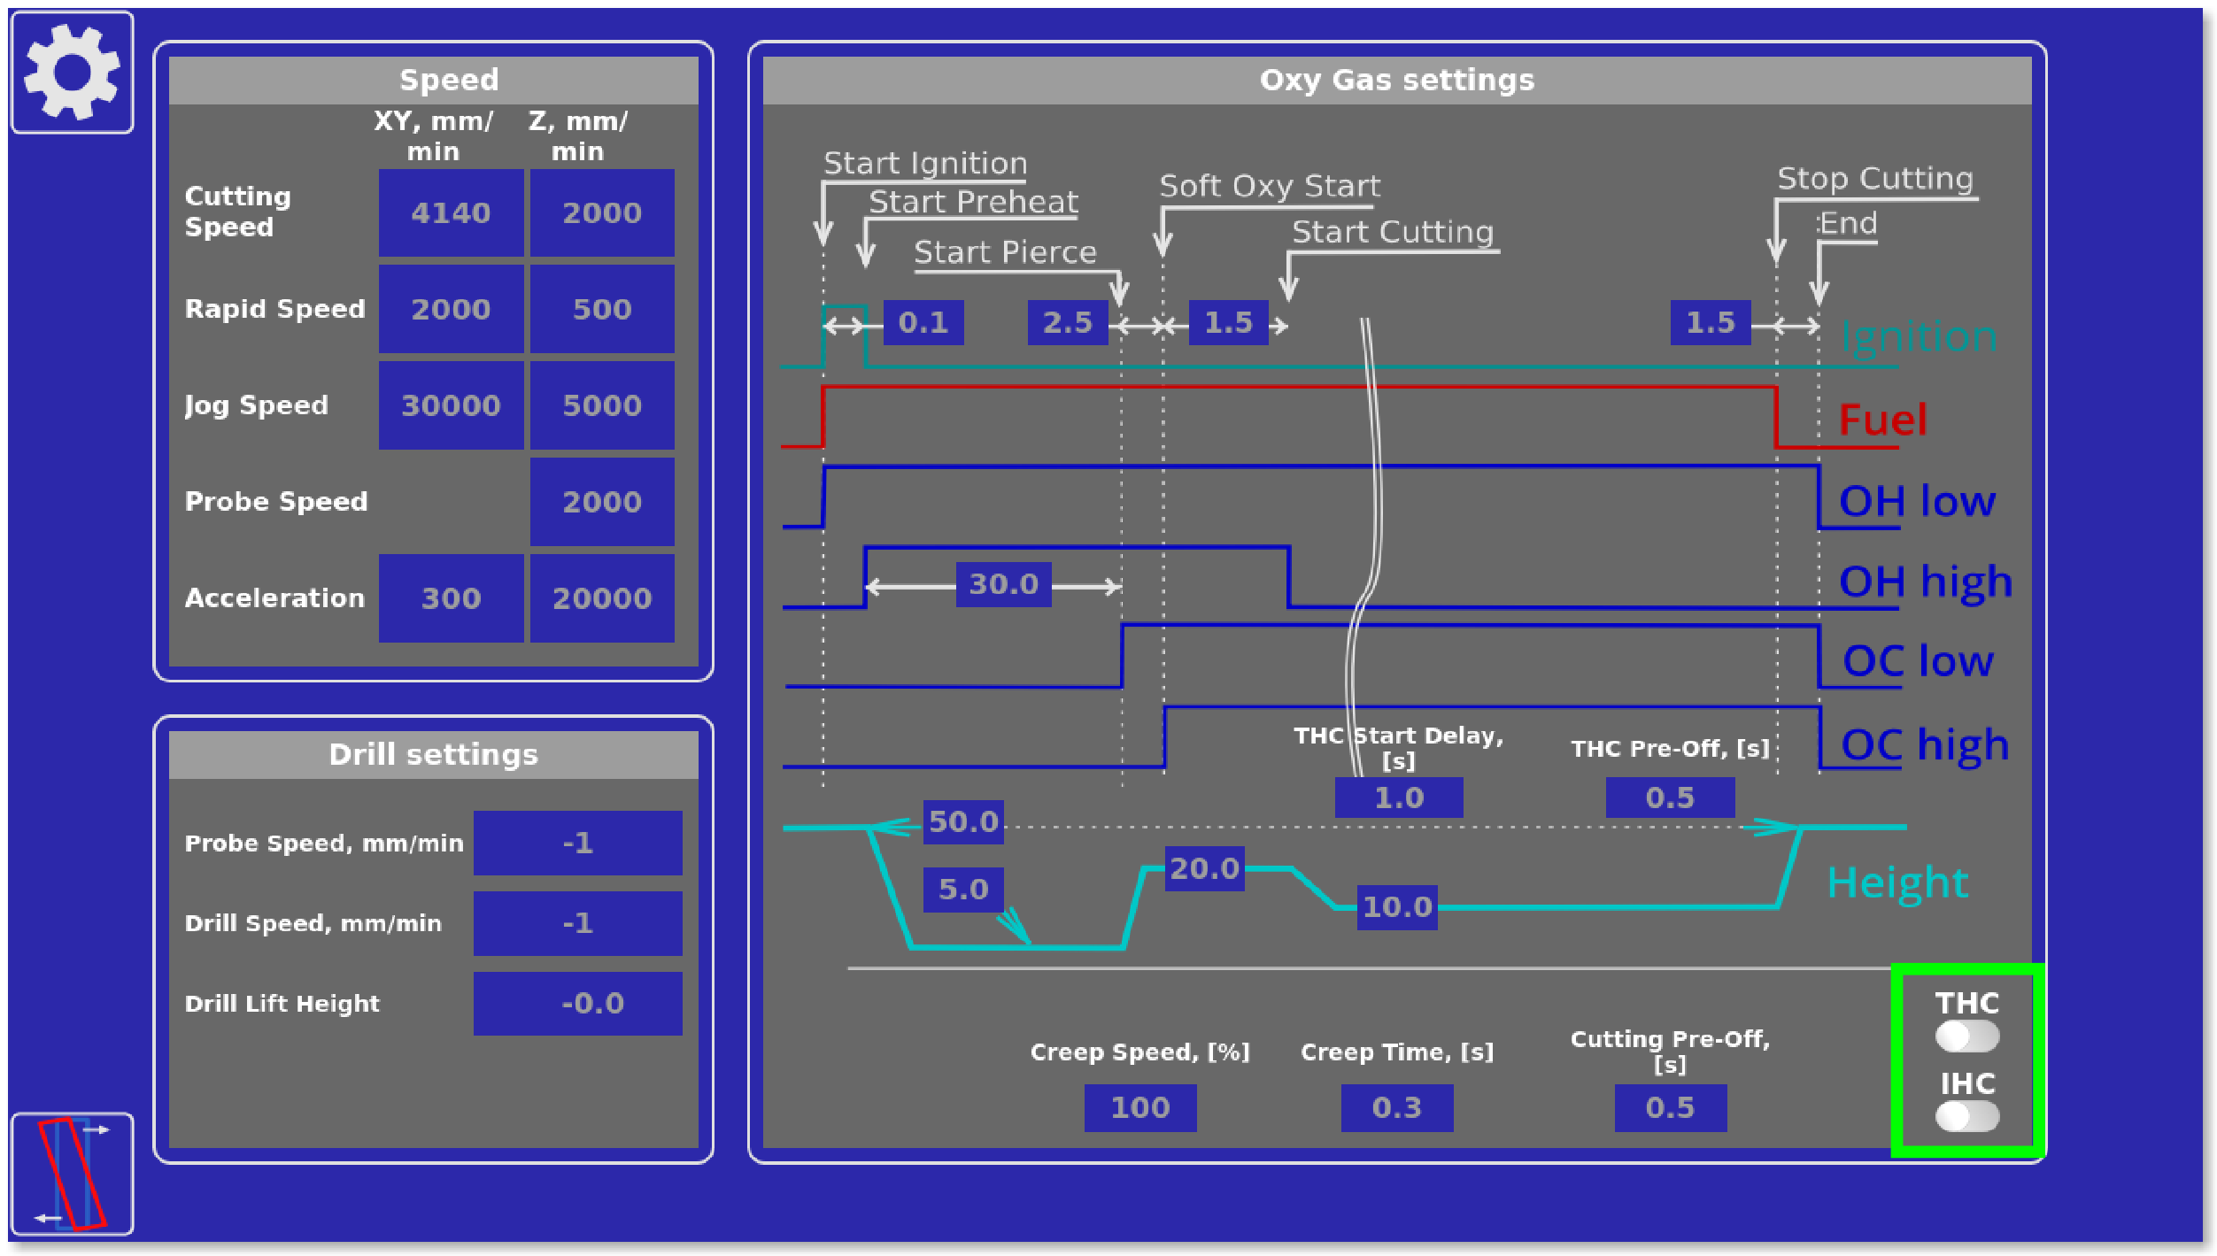Edit the 30.0 preheat time field

[x=1003, y=584]
